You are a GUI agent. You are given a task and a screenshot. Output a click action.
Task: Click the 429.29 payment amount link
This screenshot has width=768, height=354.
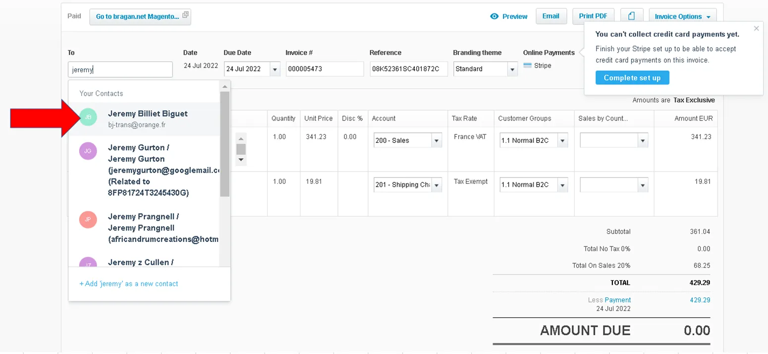(x=700, y=300)
